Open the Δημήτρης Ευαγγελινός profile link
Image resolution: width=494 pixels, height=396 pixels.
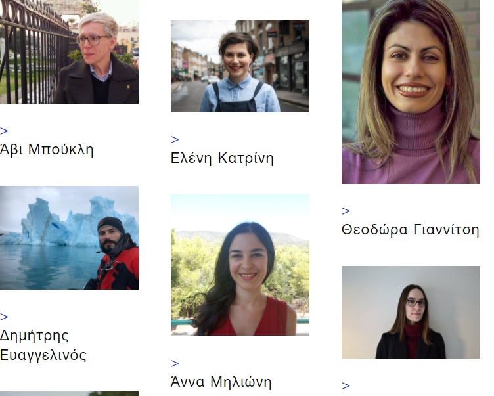click(43, 345)
